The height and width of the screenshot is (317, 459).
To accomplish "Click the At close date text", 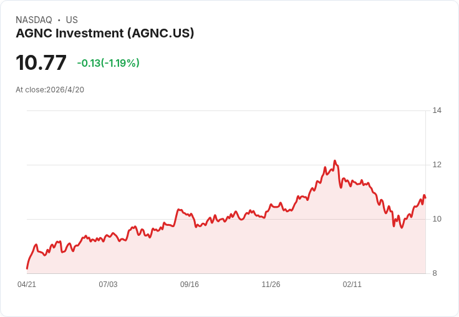I will click(50, 89).
